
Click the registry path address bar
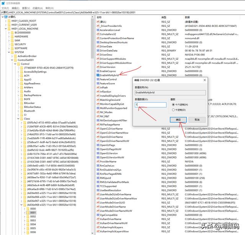(x=122, y=12)
